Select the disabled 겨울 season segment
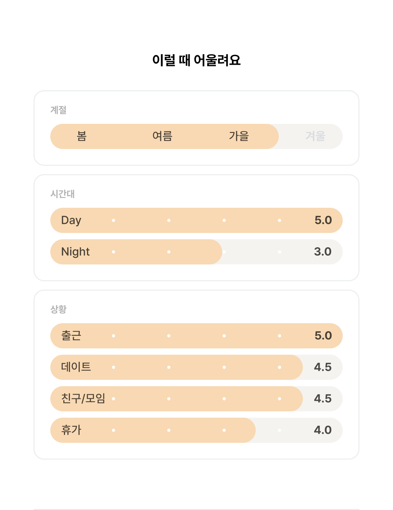This screenshot has width=393, height=510. pos(315,136)
